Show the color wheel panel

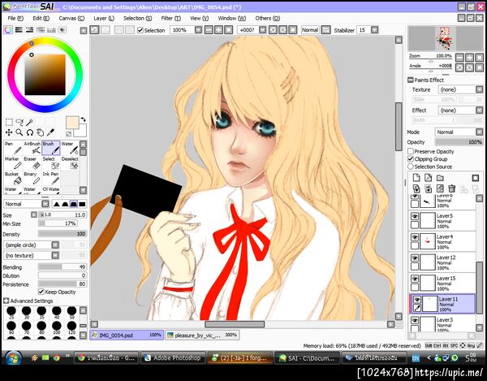[x=8, y=30]
